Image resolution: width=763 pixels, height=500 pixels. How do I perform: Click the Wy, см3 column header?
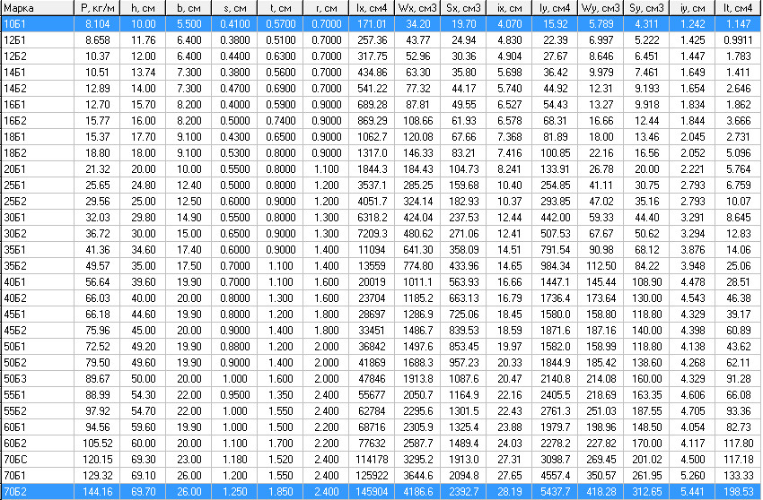click(x=600, y=8)
